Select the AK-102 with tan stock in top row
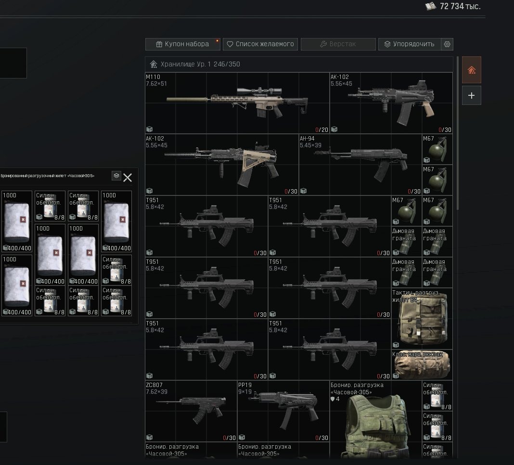 (x=391, y=103)
